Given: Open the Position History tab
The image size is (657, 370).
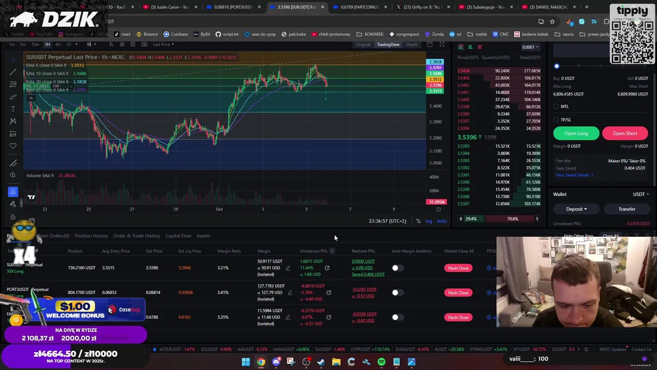Looking at the screenshot, I should [91, 236].
